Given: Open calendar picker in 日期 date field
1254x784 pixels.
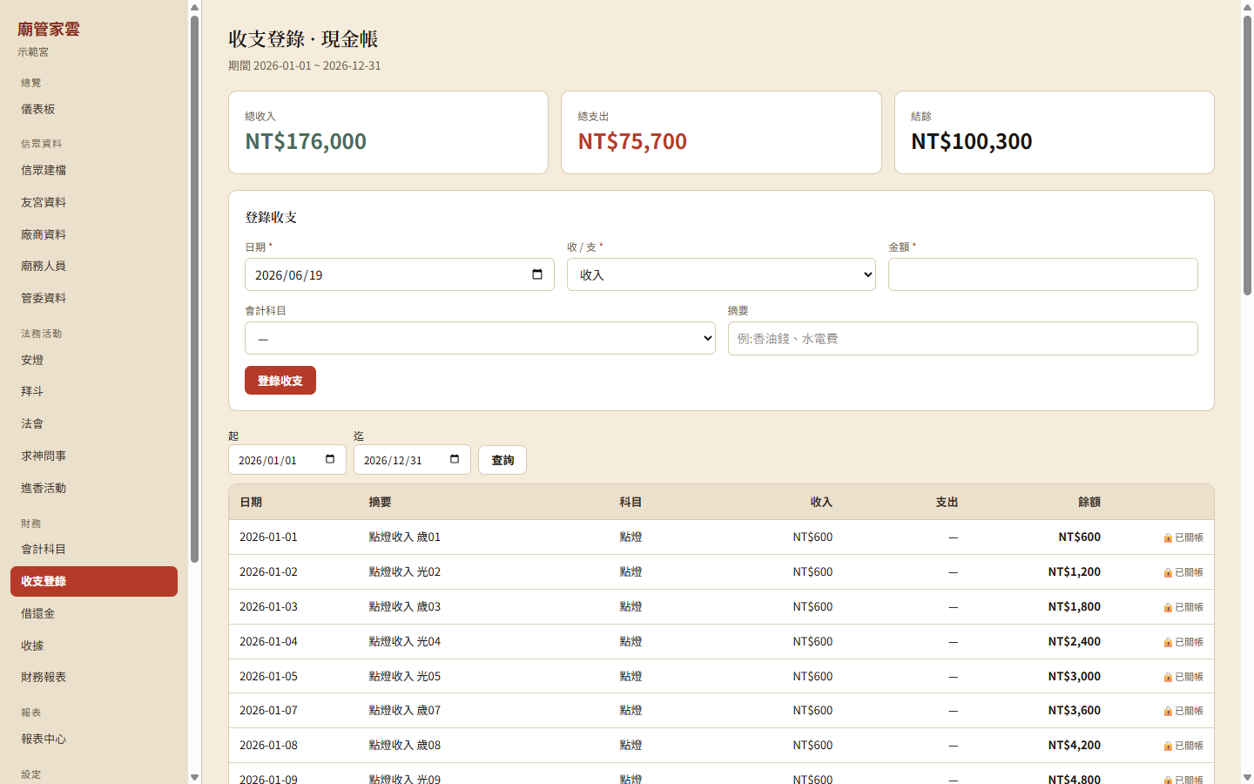Looking at the screenshot, I should click(537, 274).
